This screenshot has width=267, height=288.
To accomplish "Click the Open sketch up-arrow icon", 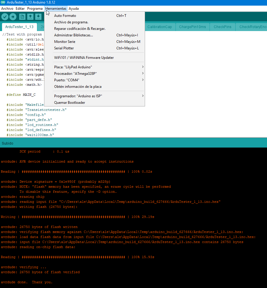I will point(30,17).
